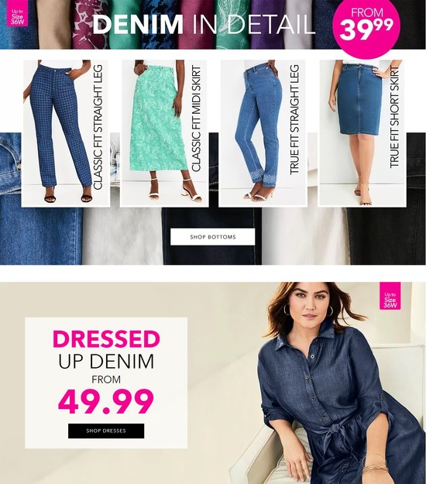This screenshot has height=484, width=426.
Task: Click the UP DENIM text in the promo box
Action: pos(106,362)
